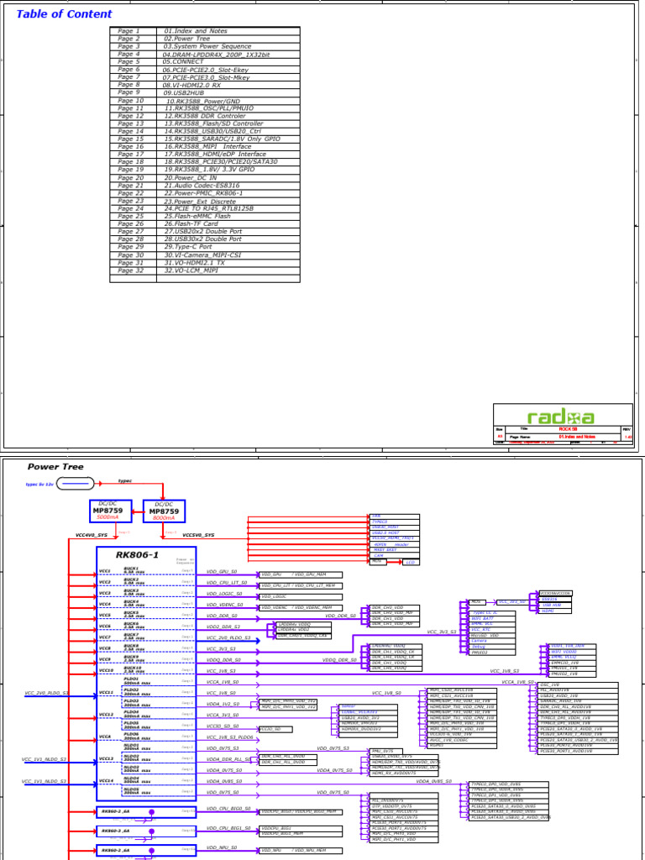This screenshot has width=645, height=860.
Task: Click the "VDDA_1V2_S0" rail label
Action: click(223, 705)
